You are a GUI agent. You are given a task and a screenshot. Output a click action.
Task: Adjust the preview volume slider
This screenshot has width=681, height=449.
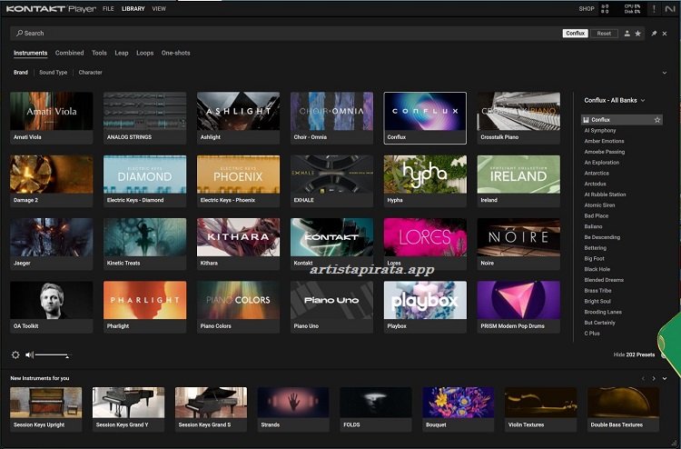(x=52, y=355)
